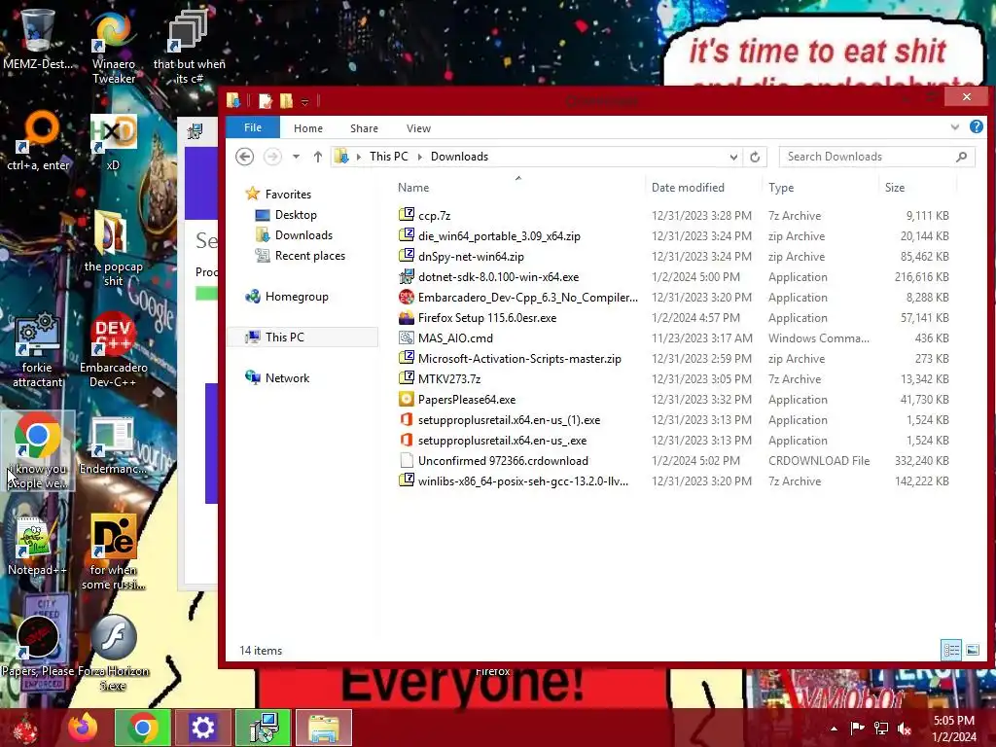Screen dimensions: 996x747
Task: Open address bar previous locations dropdown
Action: (733, 157)
